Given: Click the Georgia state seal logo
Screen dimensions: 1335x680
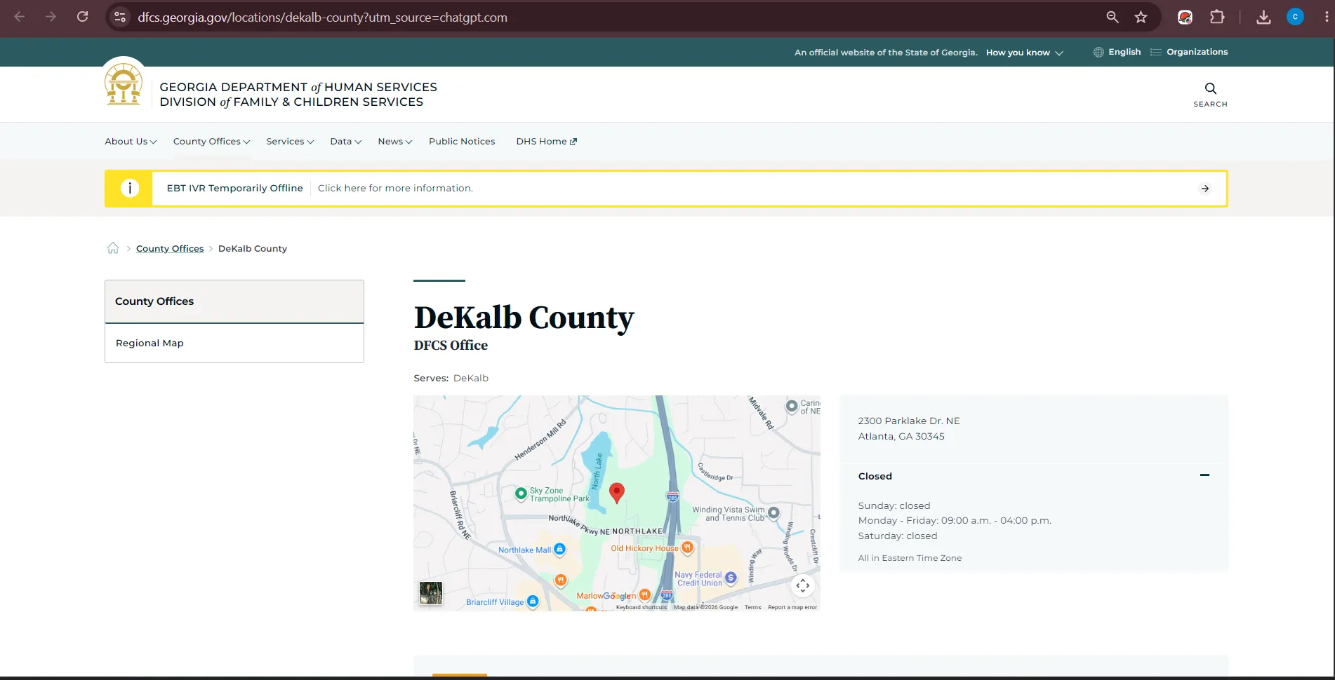Looking at the screenshot, I should click(x=124, y=84).
